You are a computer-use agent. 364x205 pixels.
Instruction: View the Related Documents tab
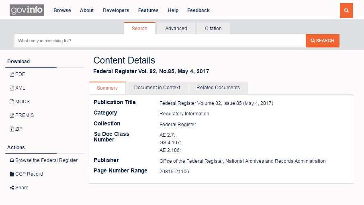218,88
